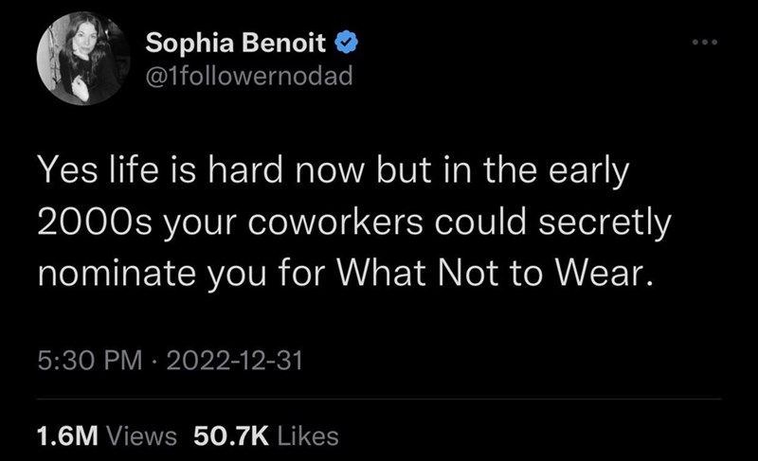
Task: Click the 2022-12-31 date
Action: click(229, 360)
